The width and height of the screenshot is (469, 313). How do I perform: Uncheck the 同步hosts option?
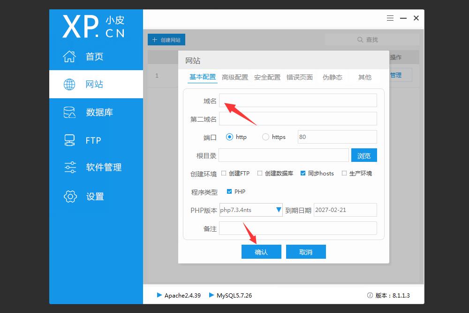point(303,173)
